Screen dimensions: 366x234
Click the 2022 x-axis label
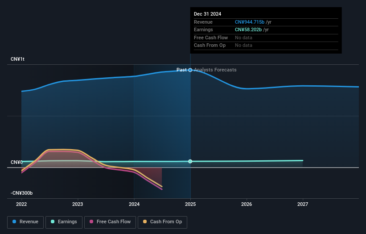(21, 205)
